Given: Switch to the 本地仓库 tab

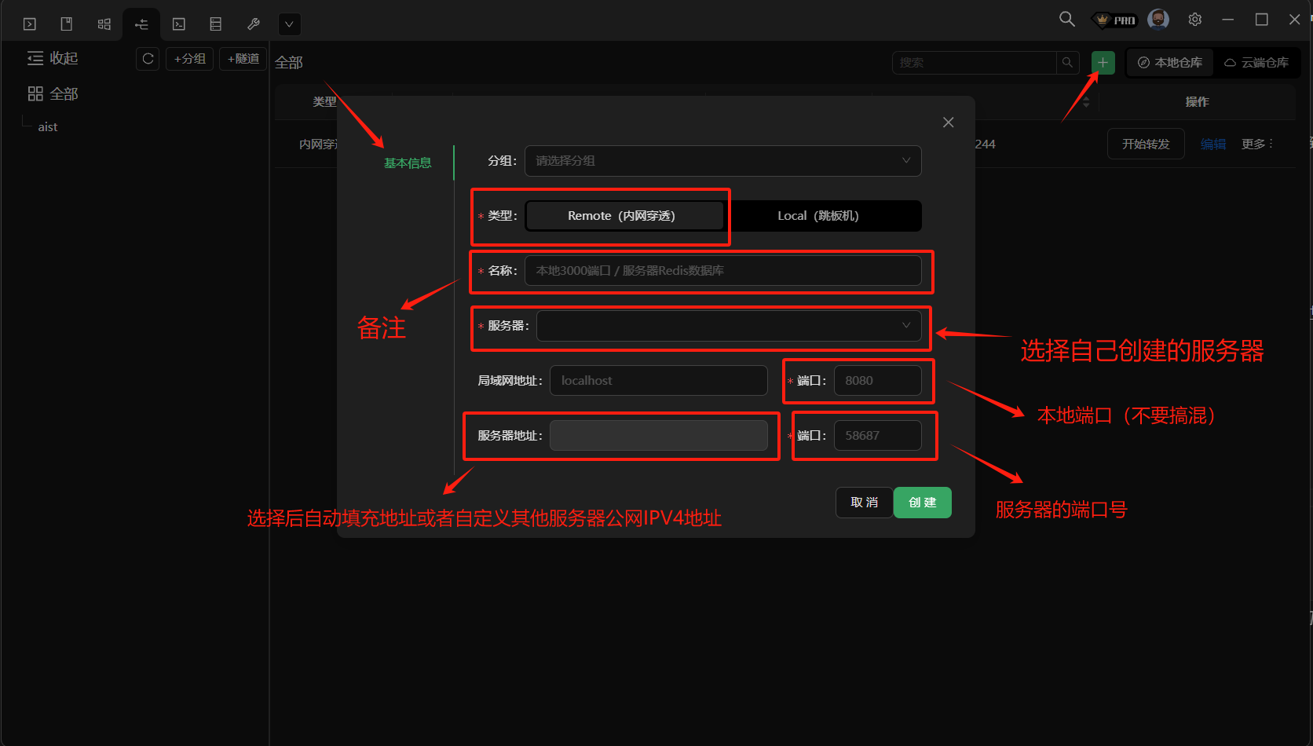Looking at the screenshot, I should 1170,63.
